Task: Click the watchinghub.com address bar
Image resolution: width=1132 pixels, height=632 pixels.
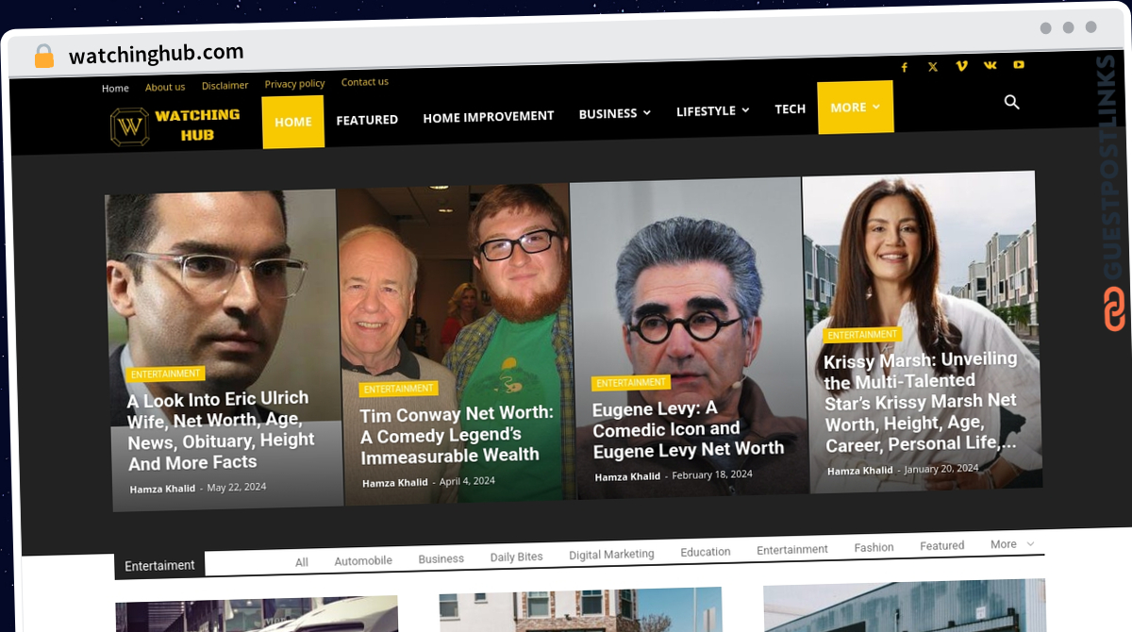Action: coord(156,54)
